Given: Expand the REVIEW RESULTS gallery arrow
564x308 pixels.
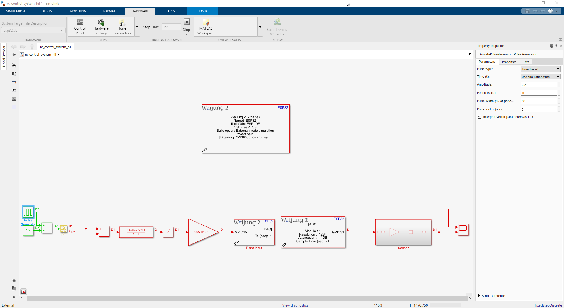Looking at the screenshot, I should (x=260, y=27).
